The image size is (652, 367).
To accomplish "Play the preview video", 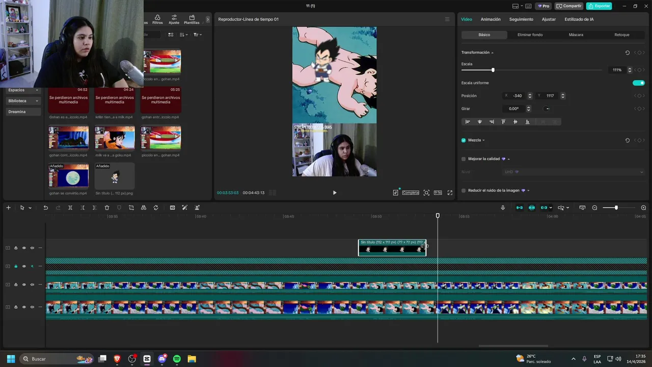I will 335,193.
